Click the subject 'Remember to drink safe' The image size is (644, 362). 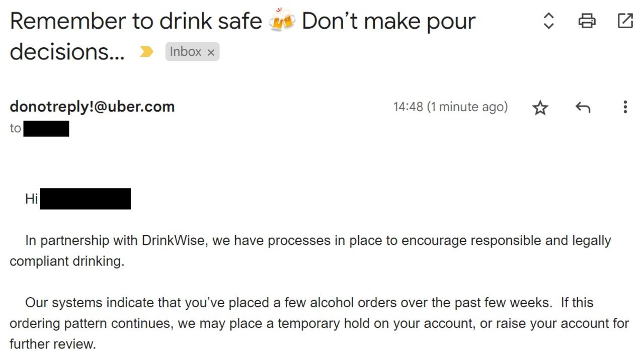click(136, 21)
